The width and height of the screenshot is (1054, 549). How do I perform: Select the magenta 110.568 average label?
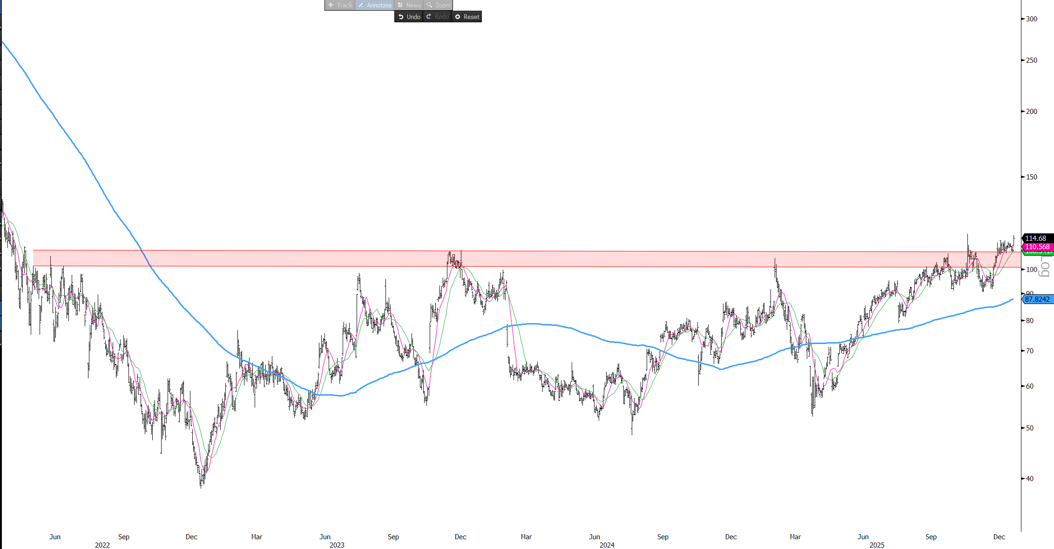[x=1038, y=247]
